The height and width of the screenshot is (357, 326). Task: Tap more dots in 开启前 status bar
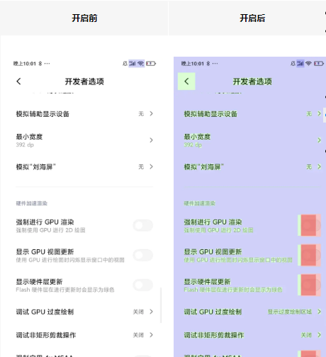47,64
